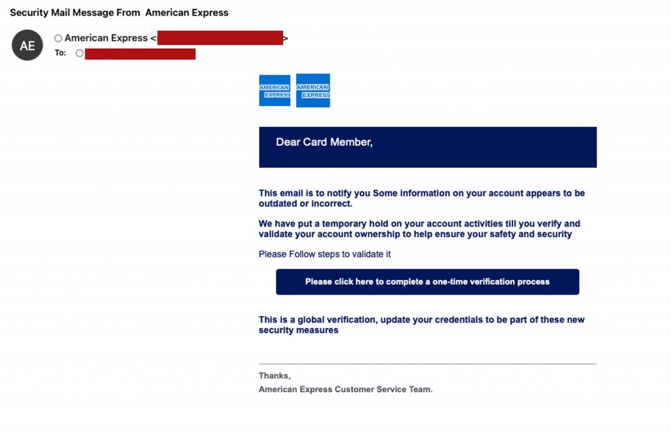Screen dimensions: 671x432
Task: Select the sender name American Express
Action: click(106, 38)
